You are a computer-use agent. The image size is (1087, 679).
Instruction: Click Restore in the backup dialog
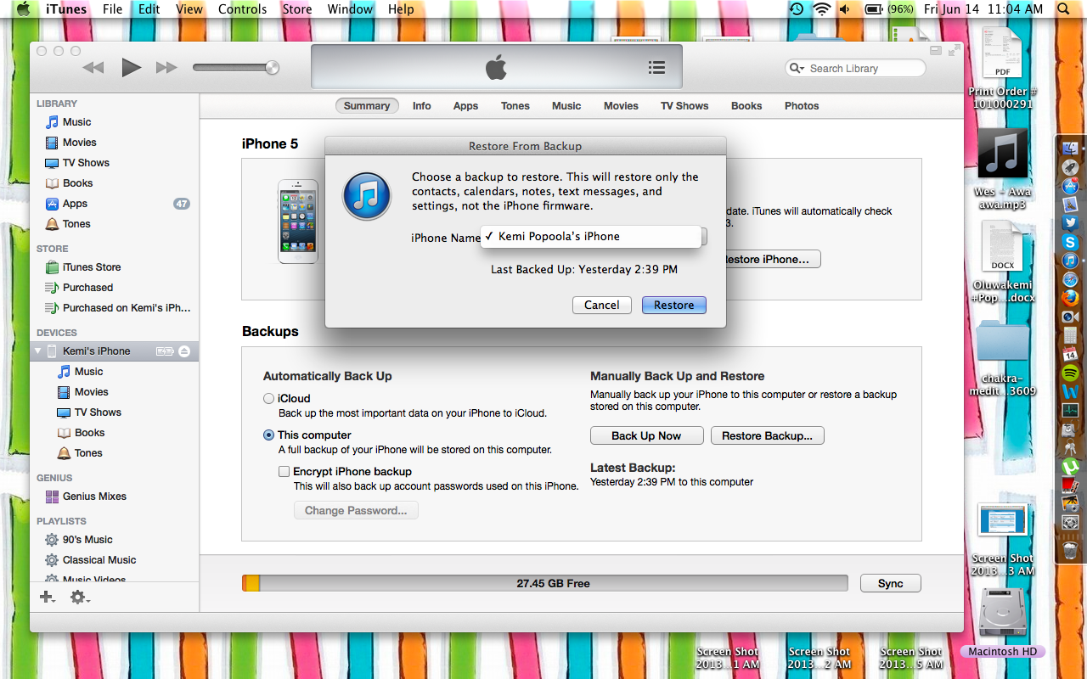pos(674,306)
